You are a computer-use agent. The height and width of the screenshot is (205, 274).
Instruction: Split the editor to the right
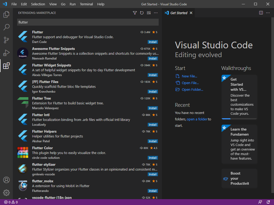point(261,13)
